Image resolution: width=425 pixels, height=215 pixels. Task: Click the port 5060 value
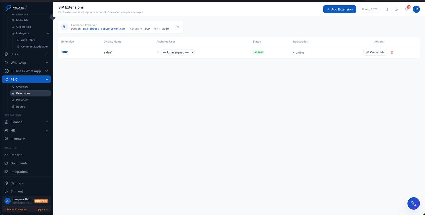(165, 29)
